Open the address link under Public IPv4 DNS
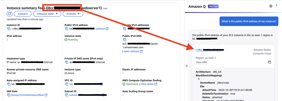 click(131, 51)
